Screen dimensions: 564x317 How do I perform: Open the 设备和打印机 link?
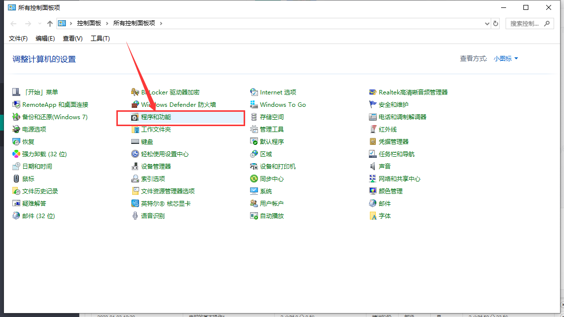click(x=278, y=166)
